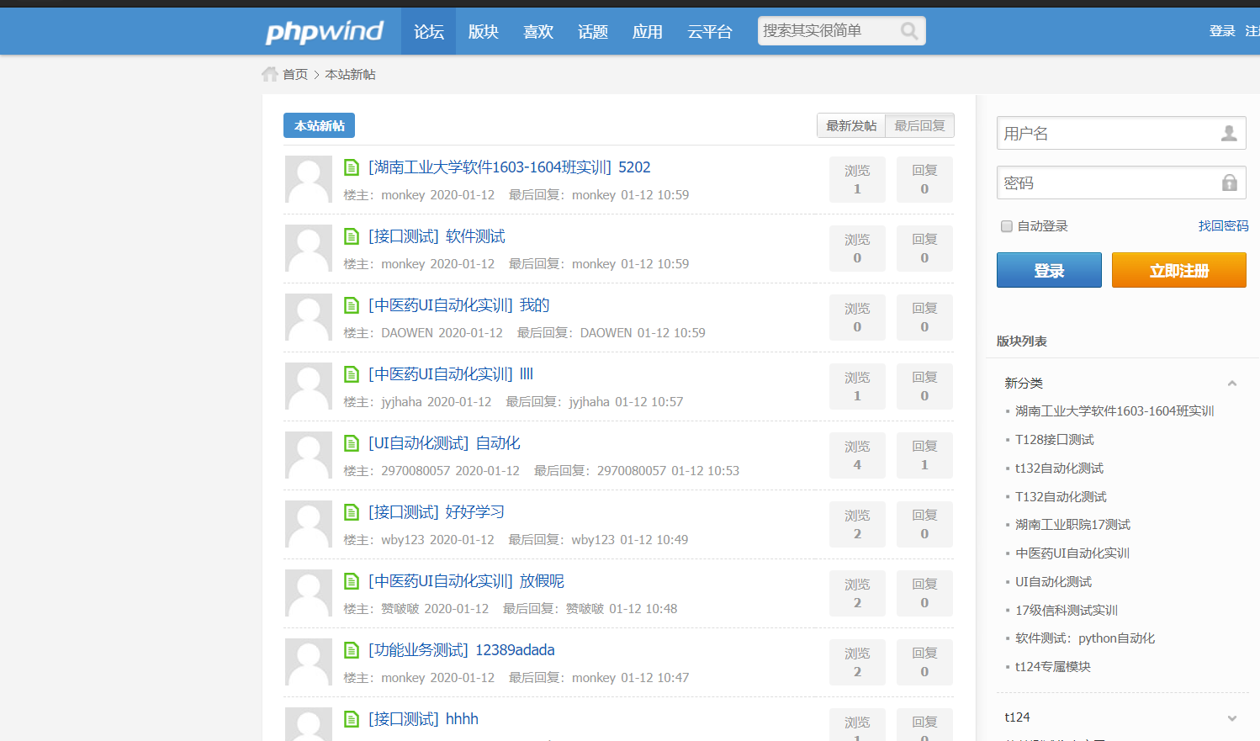The height and width of the screenshot is (741, 1260).
Task: Select the 版块 navigation item
Action: pyautogui.click(x=483, y=31)
